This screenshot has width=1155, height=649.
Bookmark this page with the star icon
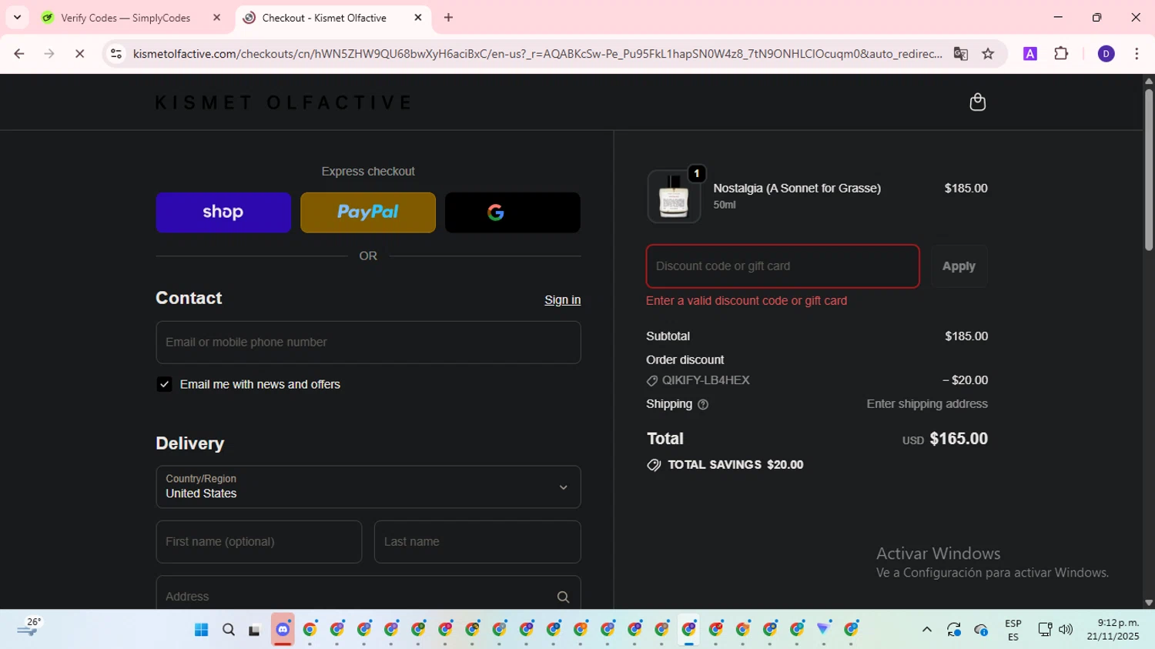pos(988,54)
